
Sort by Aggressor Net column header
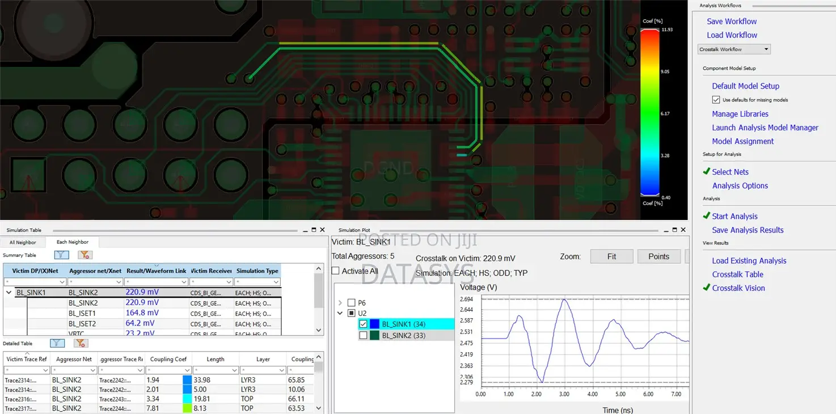74,359
